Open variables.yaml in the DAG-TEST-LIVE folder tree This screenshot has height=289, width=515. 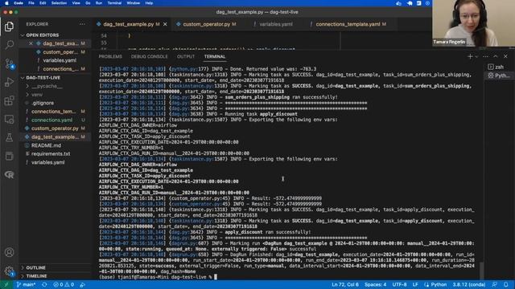(x=47, y=162)
